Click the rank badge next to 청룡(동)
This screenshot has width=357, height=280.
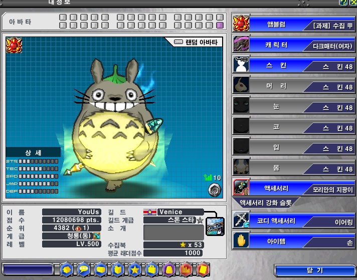point(97,236)
